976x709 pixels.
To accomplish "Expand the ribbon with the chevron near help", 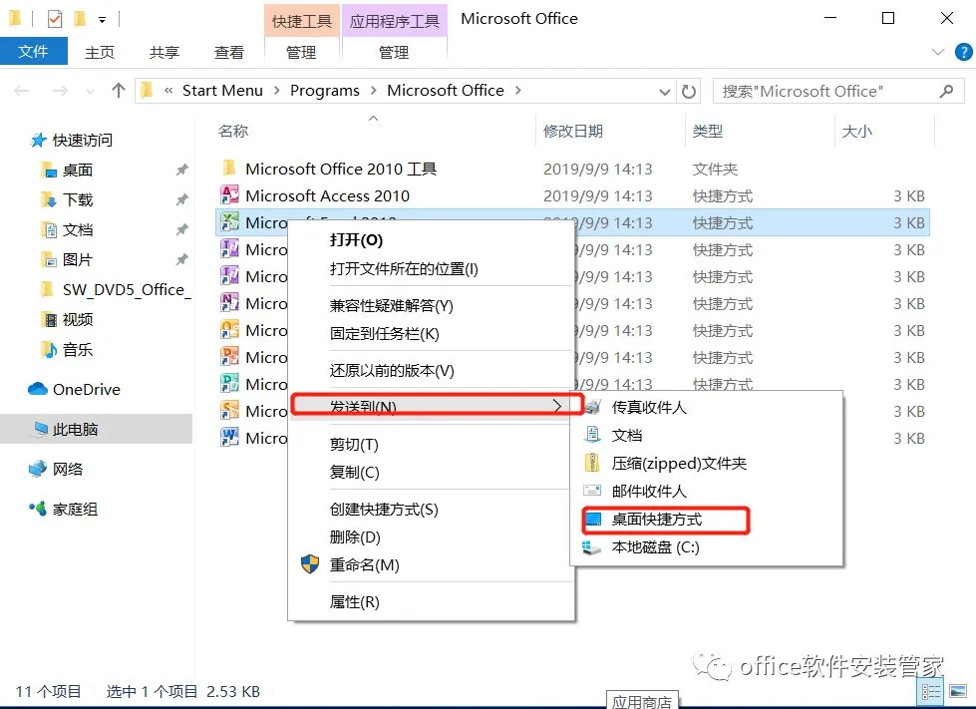I will pos(938,52).
